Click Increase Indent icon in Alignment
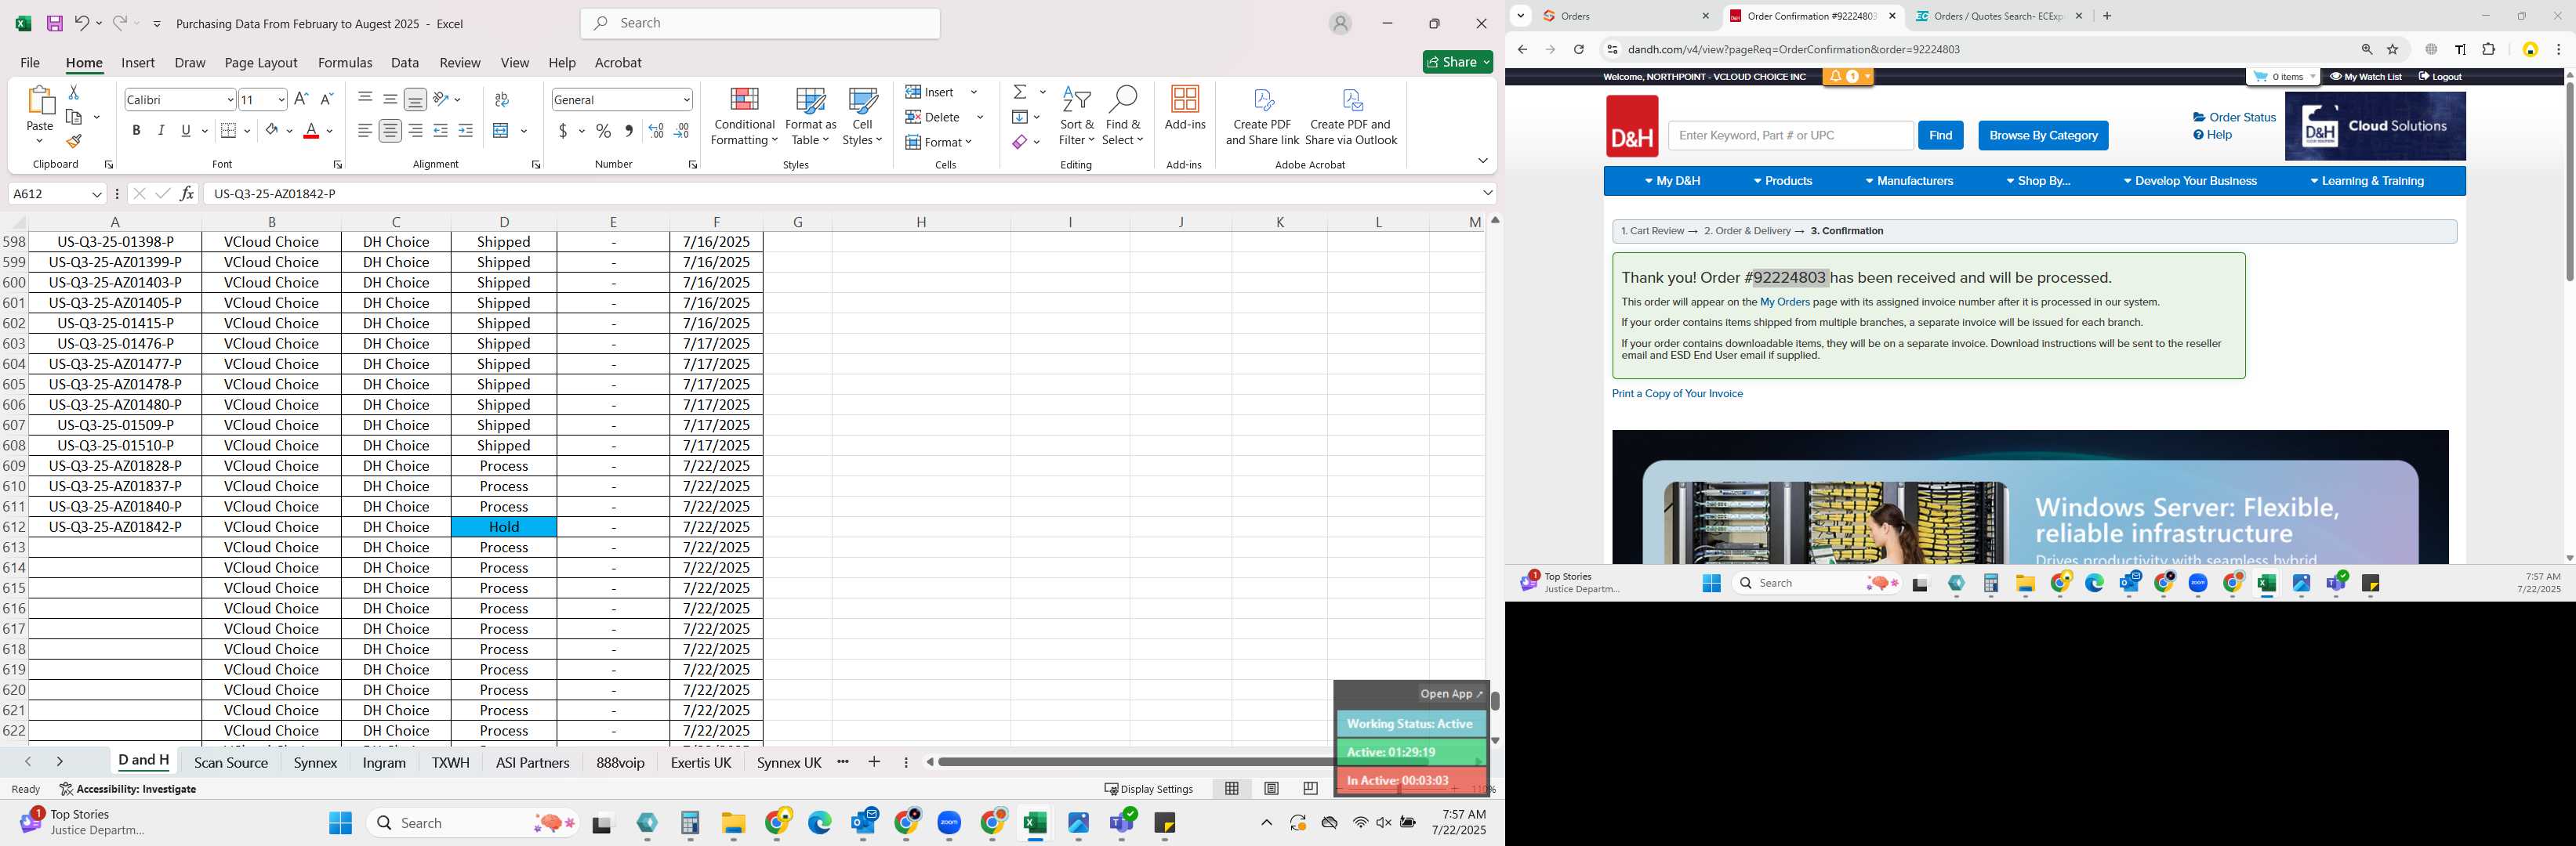Screen dimensions: 2576x846 pos(465,131)
